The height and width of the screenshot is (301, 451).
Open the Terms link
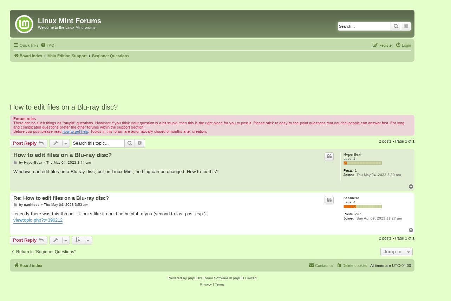[220, 284]
